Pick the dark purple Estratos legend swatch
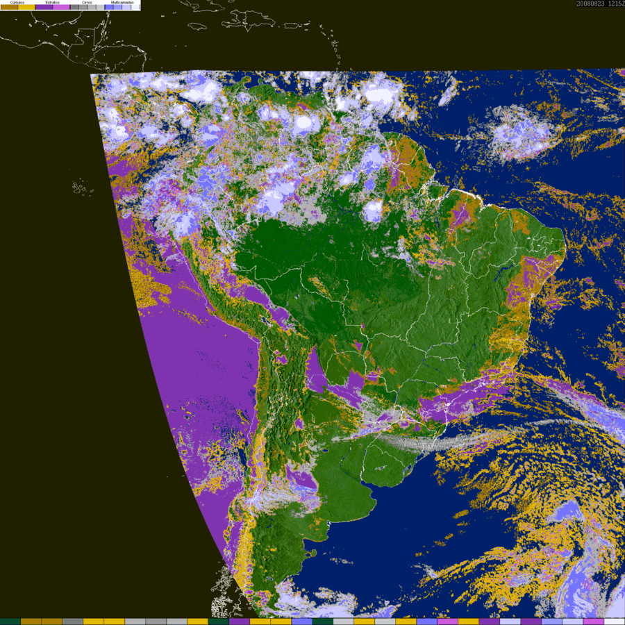Viewport: 625px width, 625px height. (x=44, y=7)
